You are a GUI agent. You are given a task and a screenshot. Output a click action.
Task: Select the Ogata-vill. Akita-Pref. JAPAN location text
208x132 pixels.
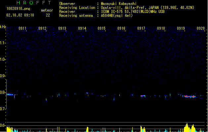tap(147, 8)
